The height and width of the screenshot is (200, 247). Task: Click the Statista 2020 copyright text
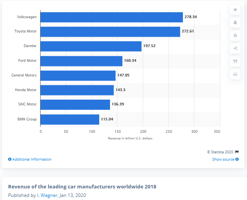tap(220, 152)
